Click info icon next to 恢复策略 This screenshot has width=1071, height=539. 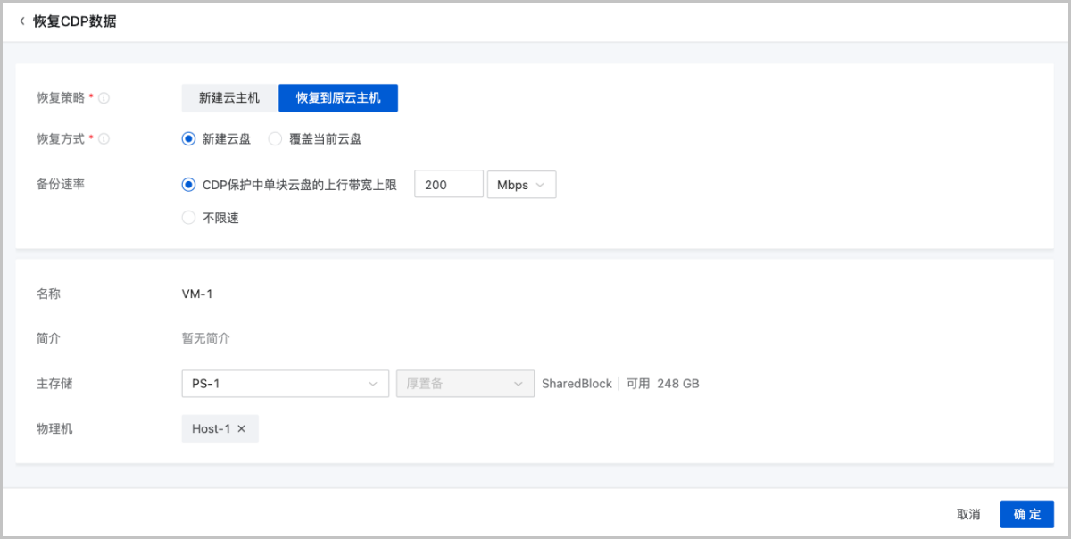point(104,98)
